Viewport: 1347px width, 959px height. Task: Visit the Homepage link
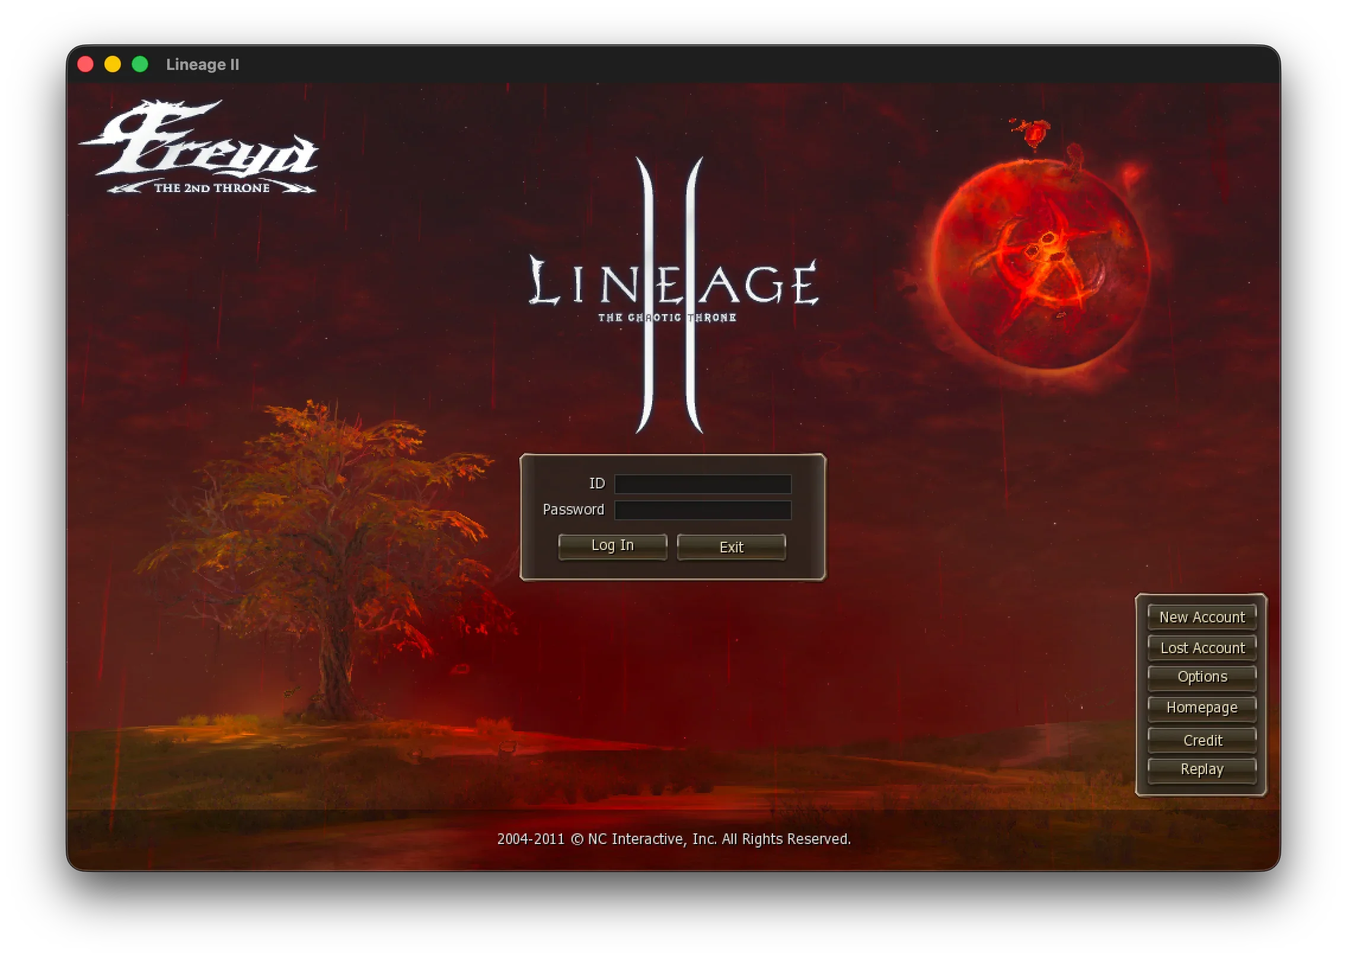pyautogui.click(x=1202, y=708)
